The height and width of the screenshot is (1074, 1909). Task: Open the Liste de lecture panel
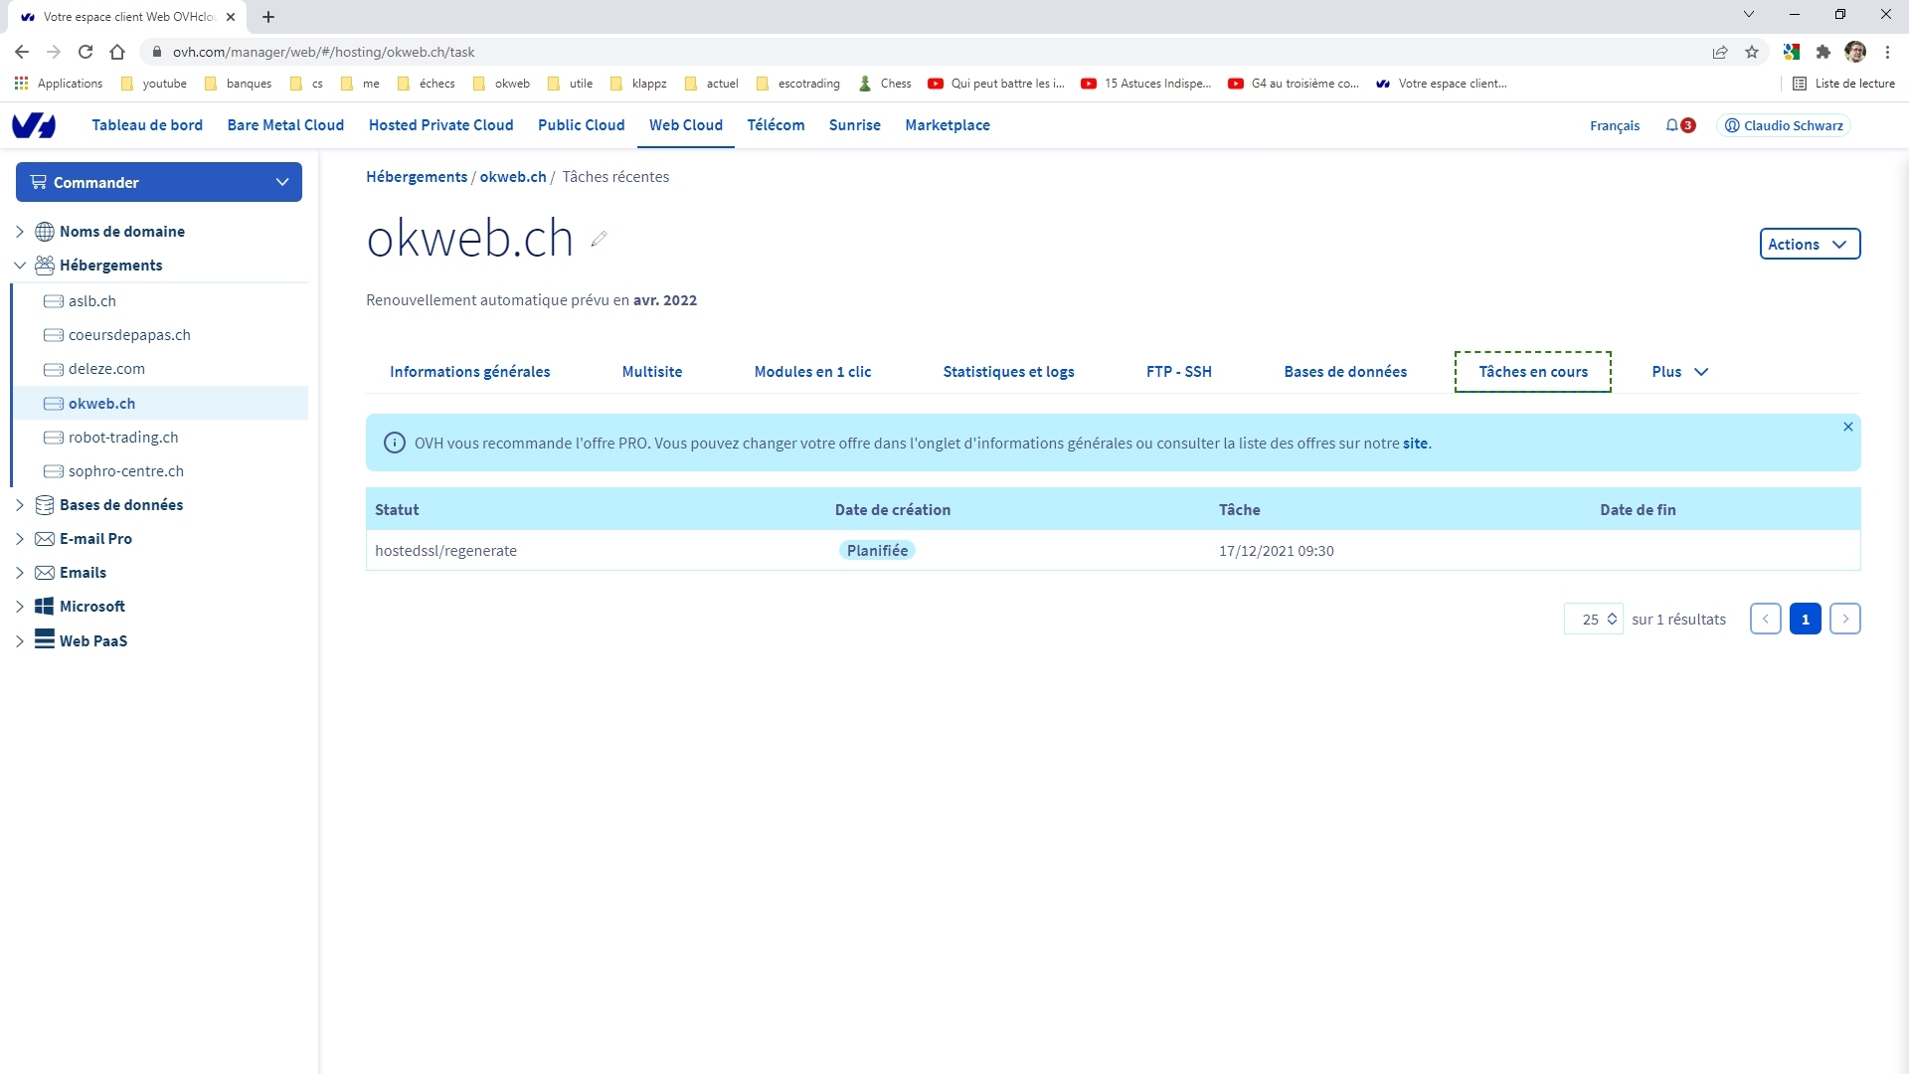click(x=1844, y=84)
